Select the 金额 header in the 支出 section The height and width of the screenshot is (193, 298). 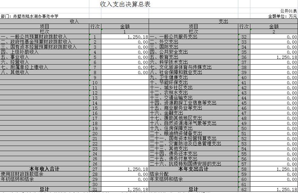click(274, 26)
